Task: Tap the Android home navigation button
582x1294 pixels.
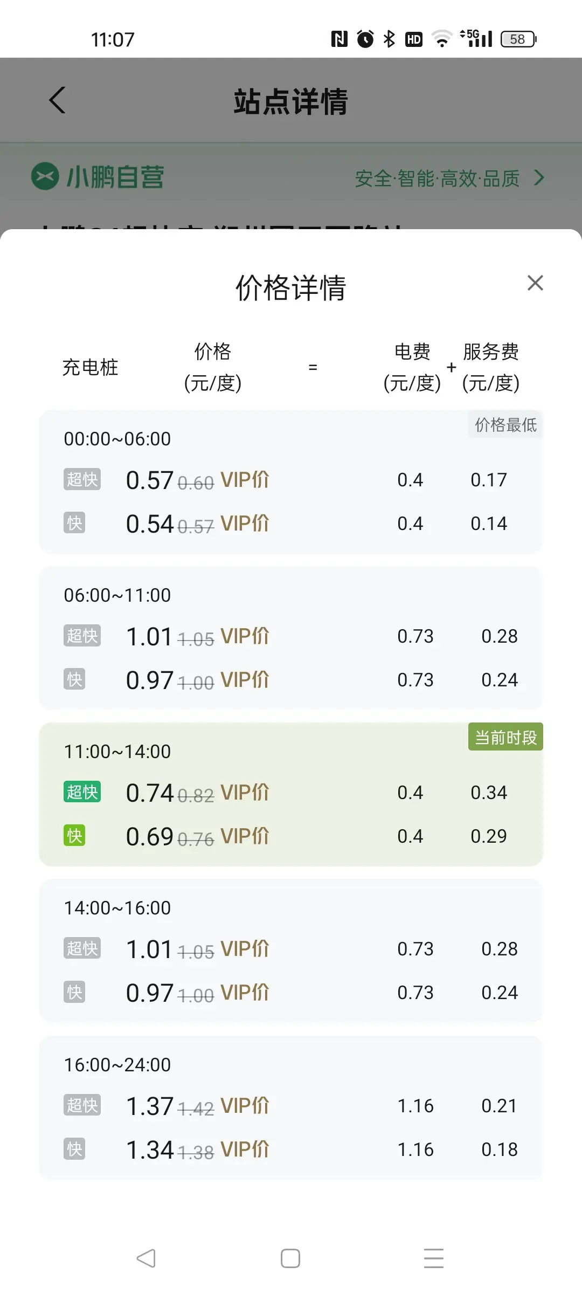Action: 290,1258
